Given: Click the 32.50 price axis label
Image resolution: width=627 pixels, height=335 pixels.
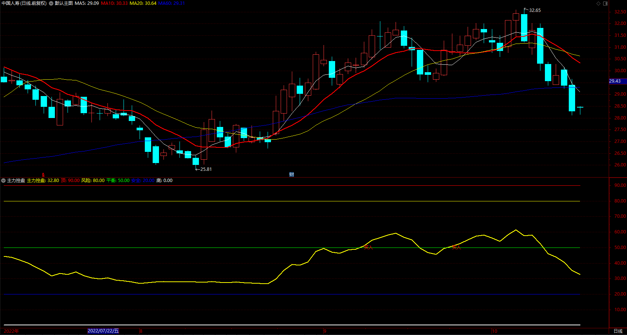Looking at the screenshot, I should pos(620,12).
